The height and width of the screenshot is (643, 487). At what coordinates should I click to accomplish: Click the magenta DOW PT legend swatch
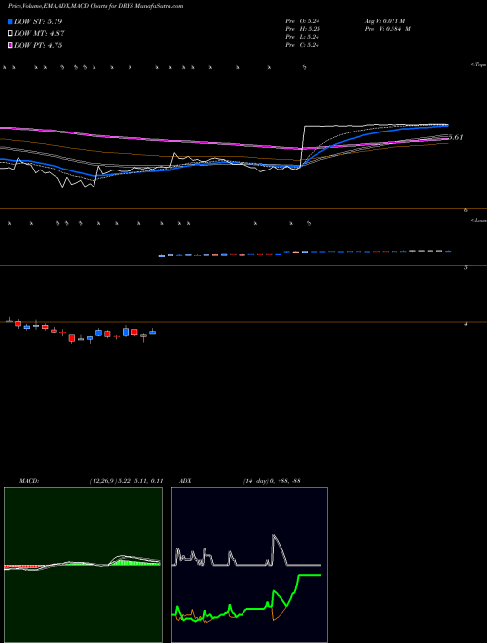tap(11, 45)
